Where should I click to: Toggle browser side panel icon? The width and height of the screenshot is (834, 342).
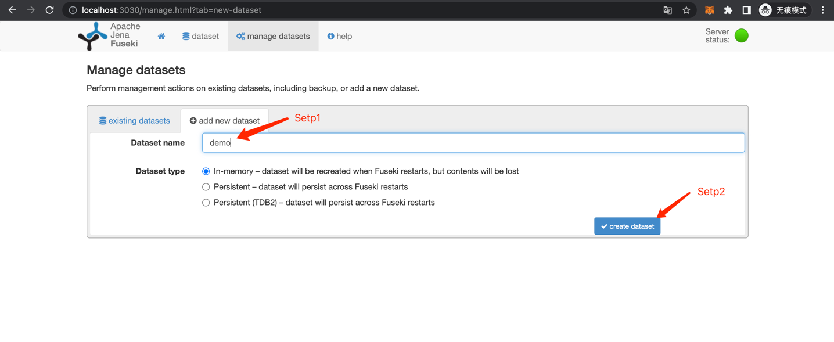pos(747,10)
